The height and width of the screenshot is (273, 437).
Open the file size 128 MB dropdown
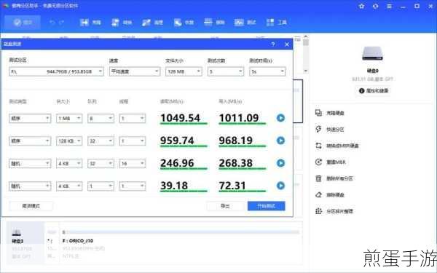[x=184, y=71]
